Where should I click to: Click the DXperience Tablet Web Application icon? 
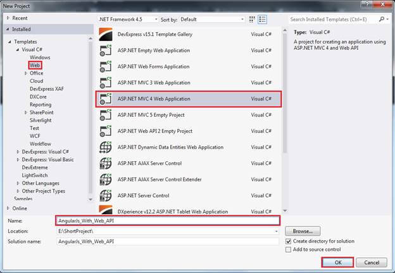coord(106,210)
